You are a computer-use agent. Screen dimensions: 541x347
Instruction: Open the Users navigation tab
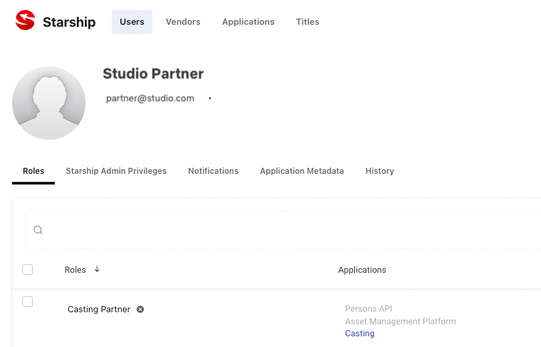tap(132, 21)
